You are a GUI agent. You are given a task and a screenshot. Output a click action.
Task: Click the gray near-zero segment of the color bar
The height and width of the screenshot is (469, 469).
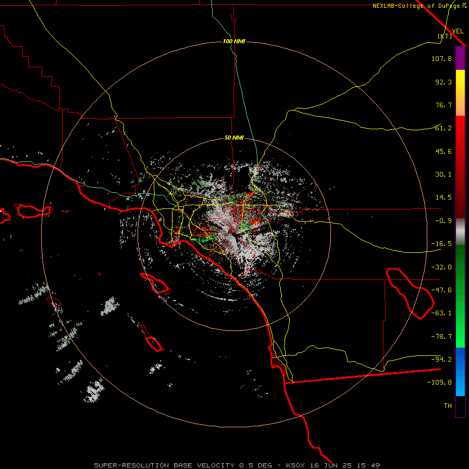460,232
